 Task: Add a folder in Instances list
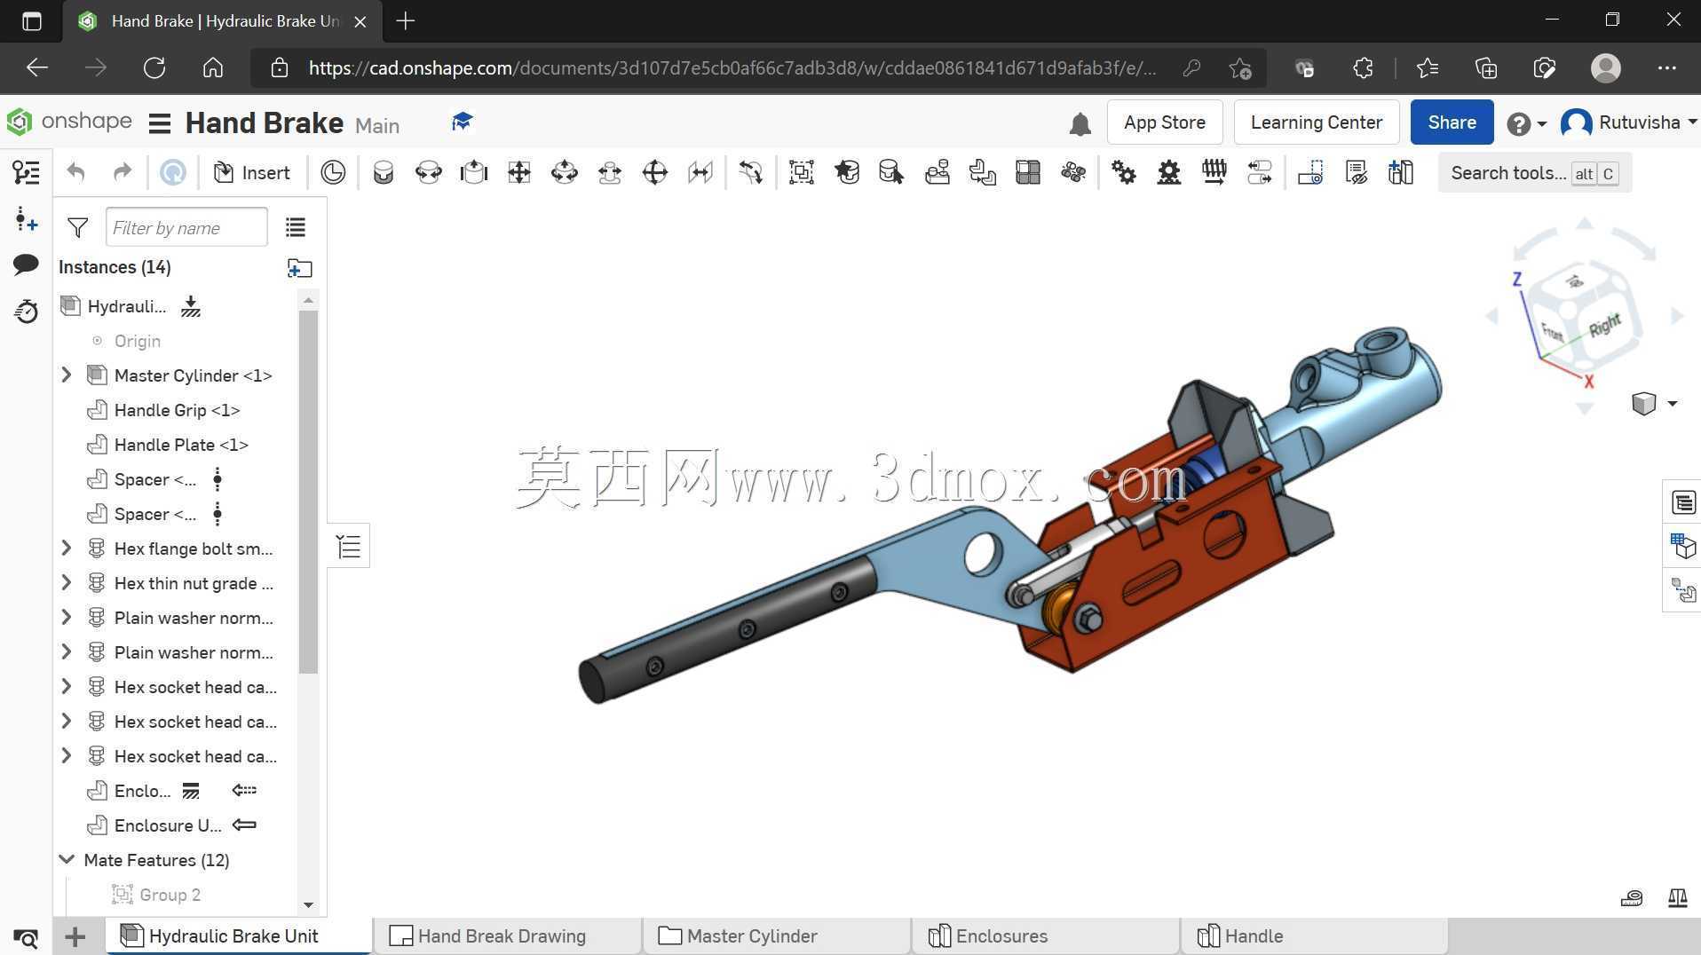300,268
